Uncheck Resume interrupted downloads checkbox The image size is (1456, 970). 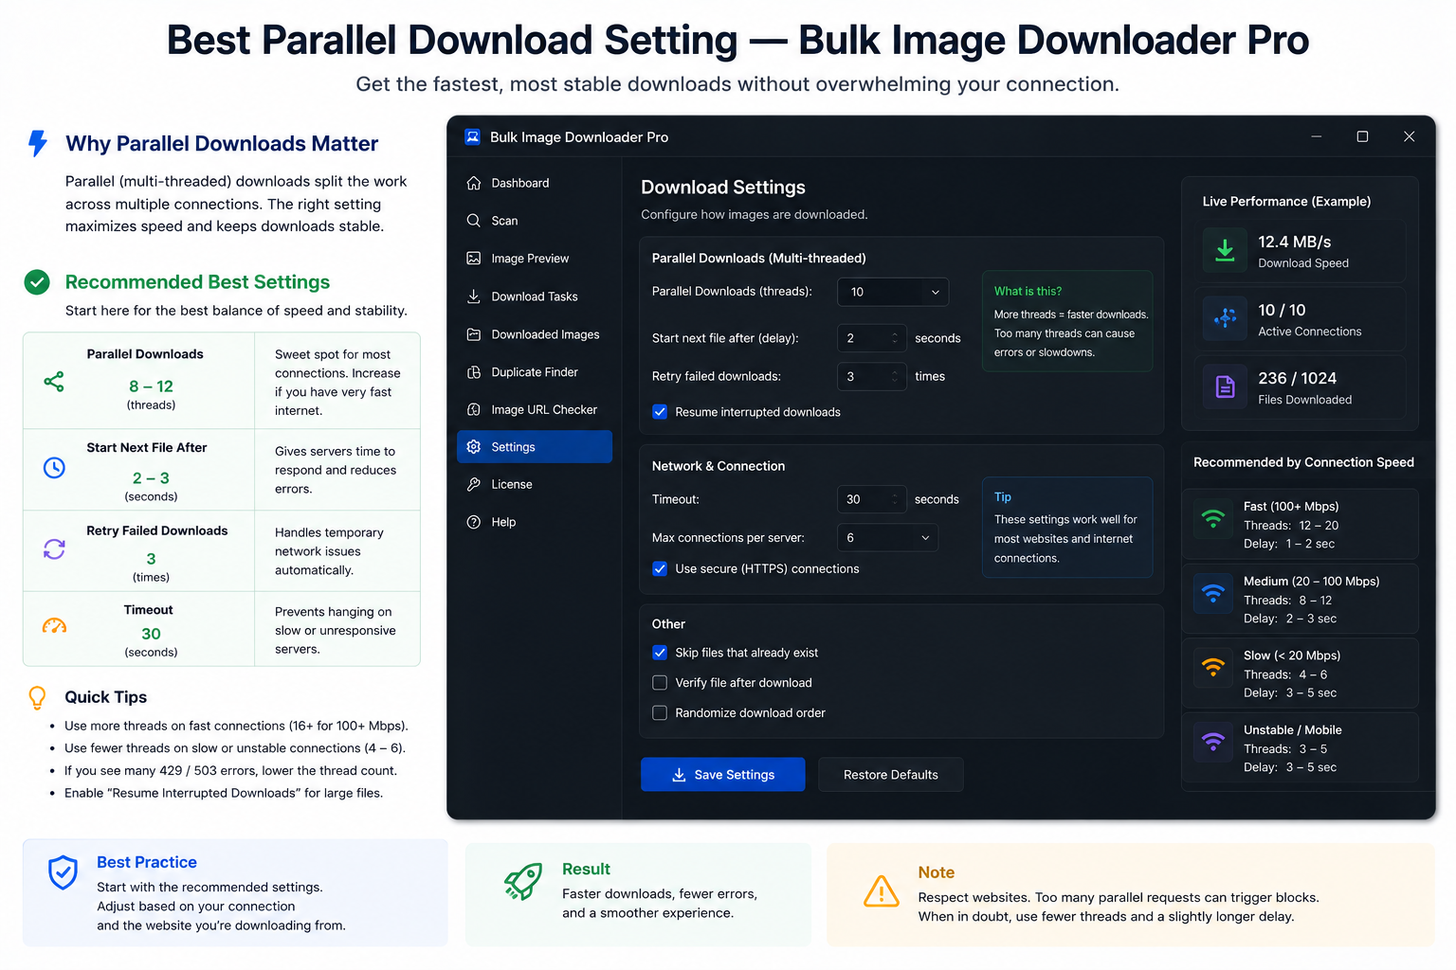660,412
